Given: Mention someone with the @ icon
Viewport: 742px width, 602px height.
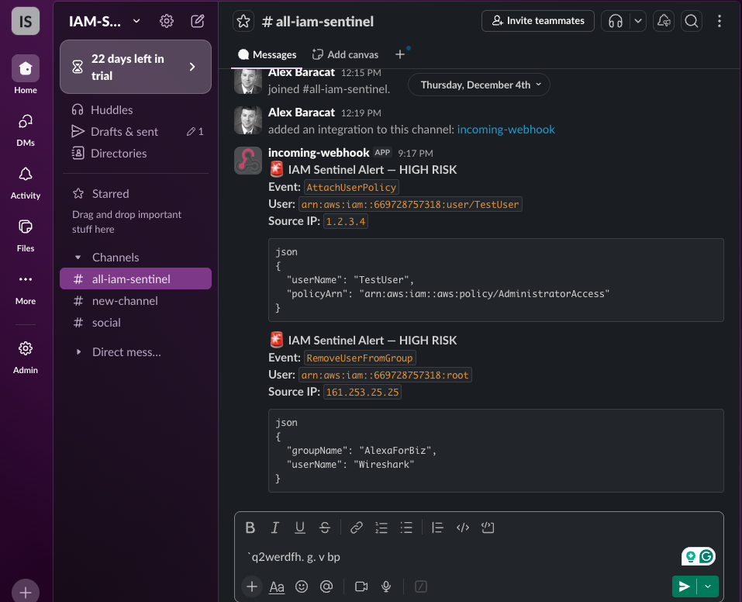Looking at the screenshot, I should click(x=326, y=587).
